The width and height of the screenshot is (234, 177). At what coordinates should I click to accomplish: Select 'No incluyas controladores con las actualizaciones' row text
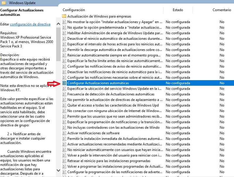(x=113, y=128)
